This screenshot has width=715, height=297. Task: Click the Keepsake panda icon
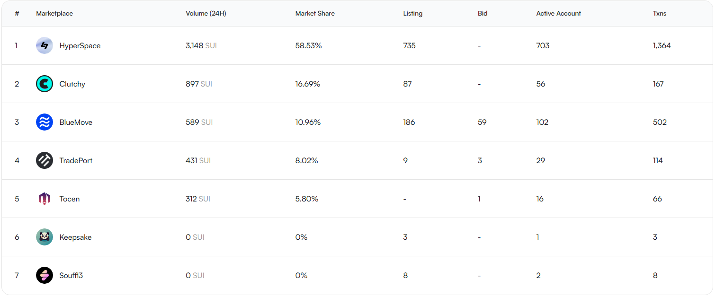click(45, 237)
